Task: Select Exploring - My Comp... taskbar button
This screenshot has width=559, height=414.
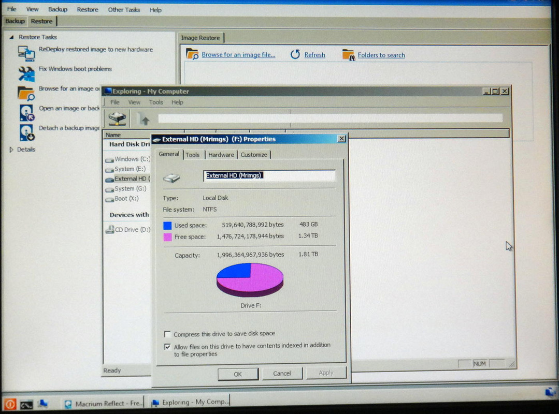Action: coord(190,402)
